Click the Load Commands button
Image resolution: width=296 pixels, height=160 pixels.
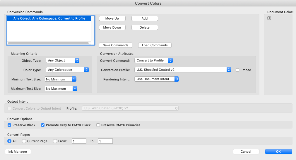[x=155, y=45]
